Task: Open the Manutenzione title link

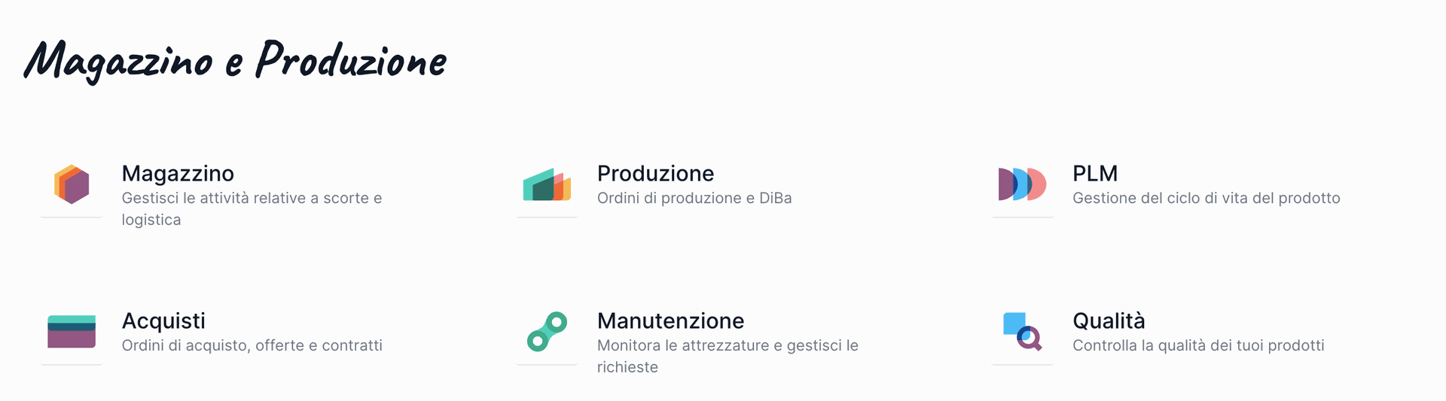Action: point(670,321)
